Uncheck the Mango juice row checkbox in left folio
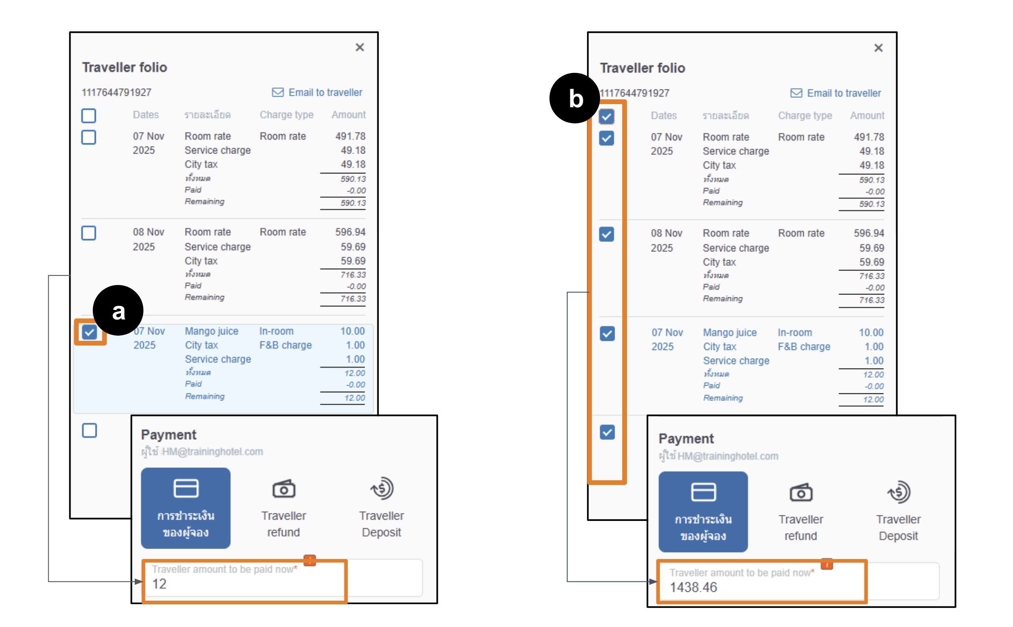Screen dimensions: 1013x627 (89, 332)
